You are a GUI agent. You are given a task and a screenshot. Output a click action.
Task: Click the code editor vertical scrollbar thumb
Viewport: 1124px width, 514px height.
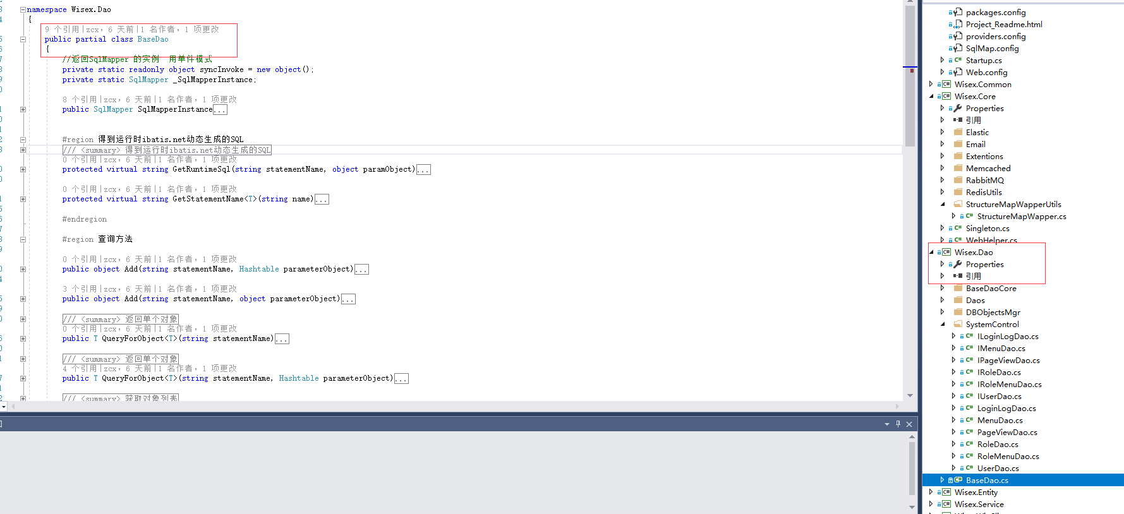pyautogui.click(x=910, y=76)
